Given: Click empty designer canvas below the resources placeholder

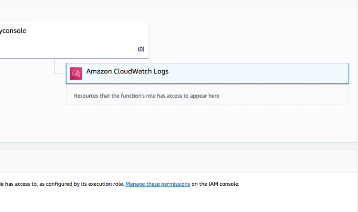Looking at the screenshot, I should (206, 123).
